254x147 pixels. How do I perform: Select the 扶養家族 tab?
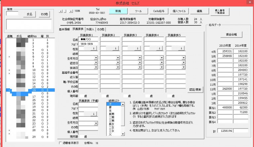pos(78,29)
